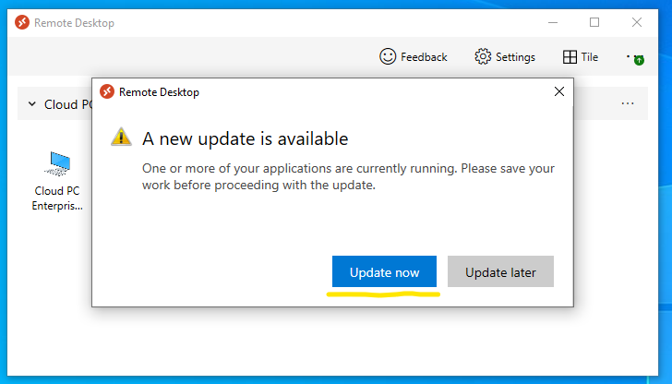The height and width of the screenshot is (384, 672).
Task: Maximize the Remote Desktop window
Action: pyautogui.click(x=594, y=22)
